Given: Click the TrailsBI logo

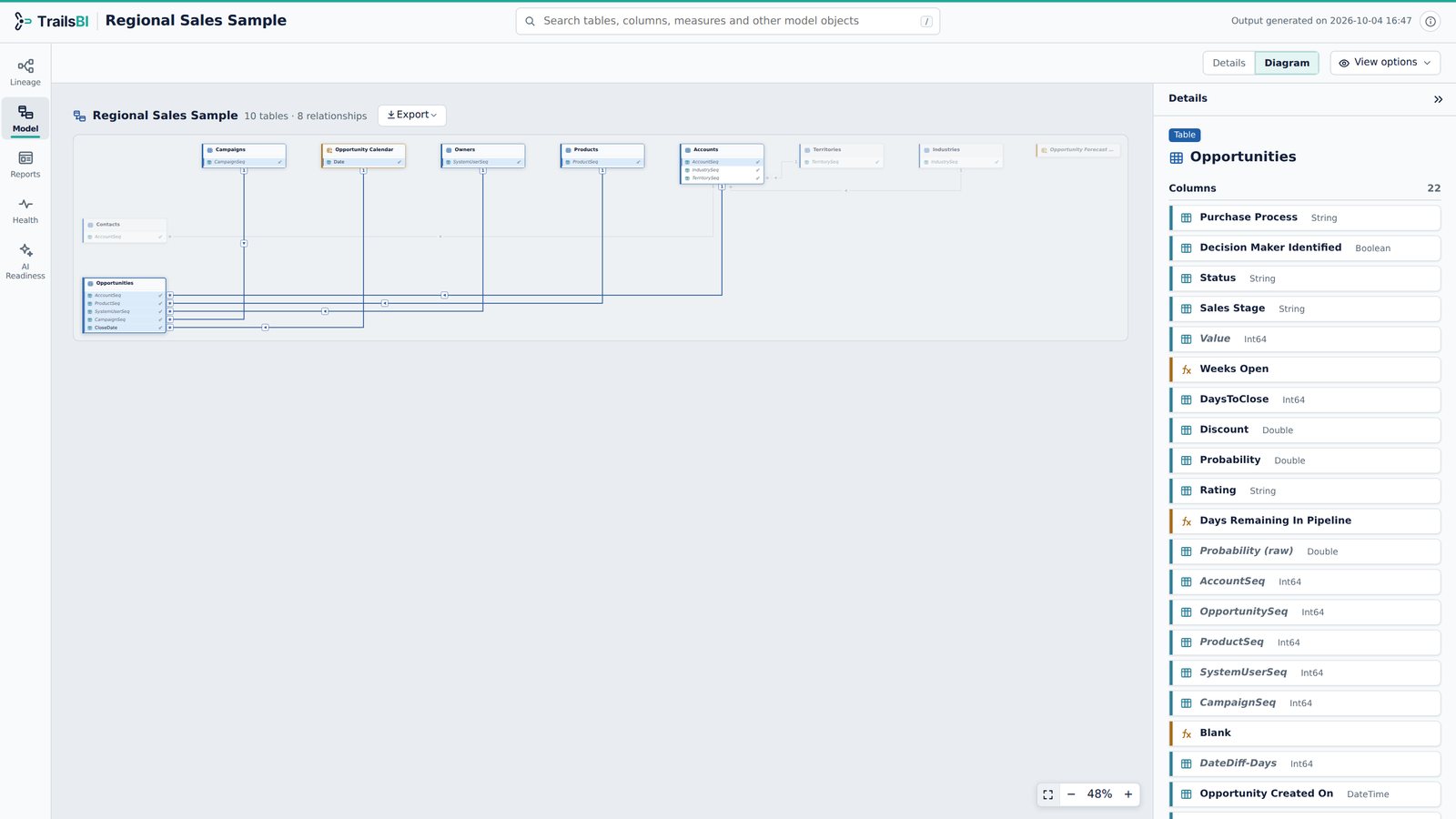Looking at the screenshot, I should [52, 21].
